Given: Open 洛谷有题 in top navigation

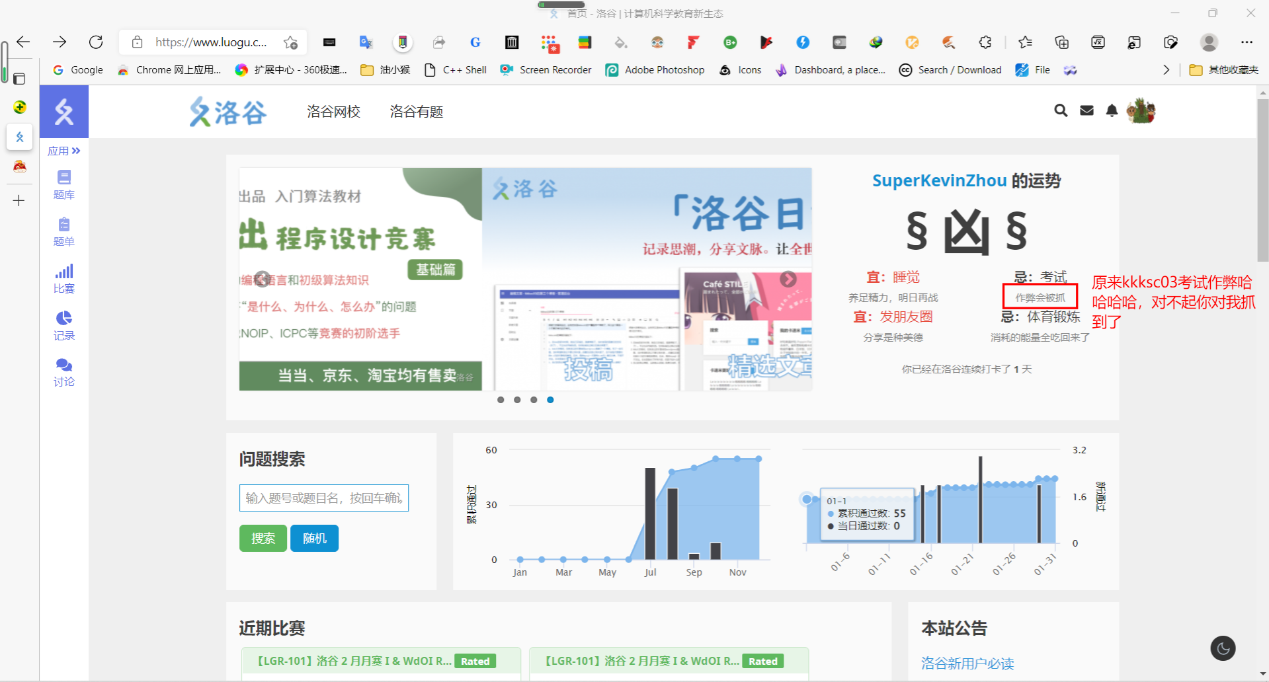Looking at the screenshot, I should [417, 112].
